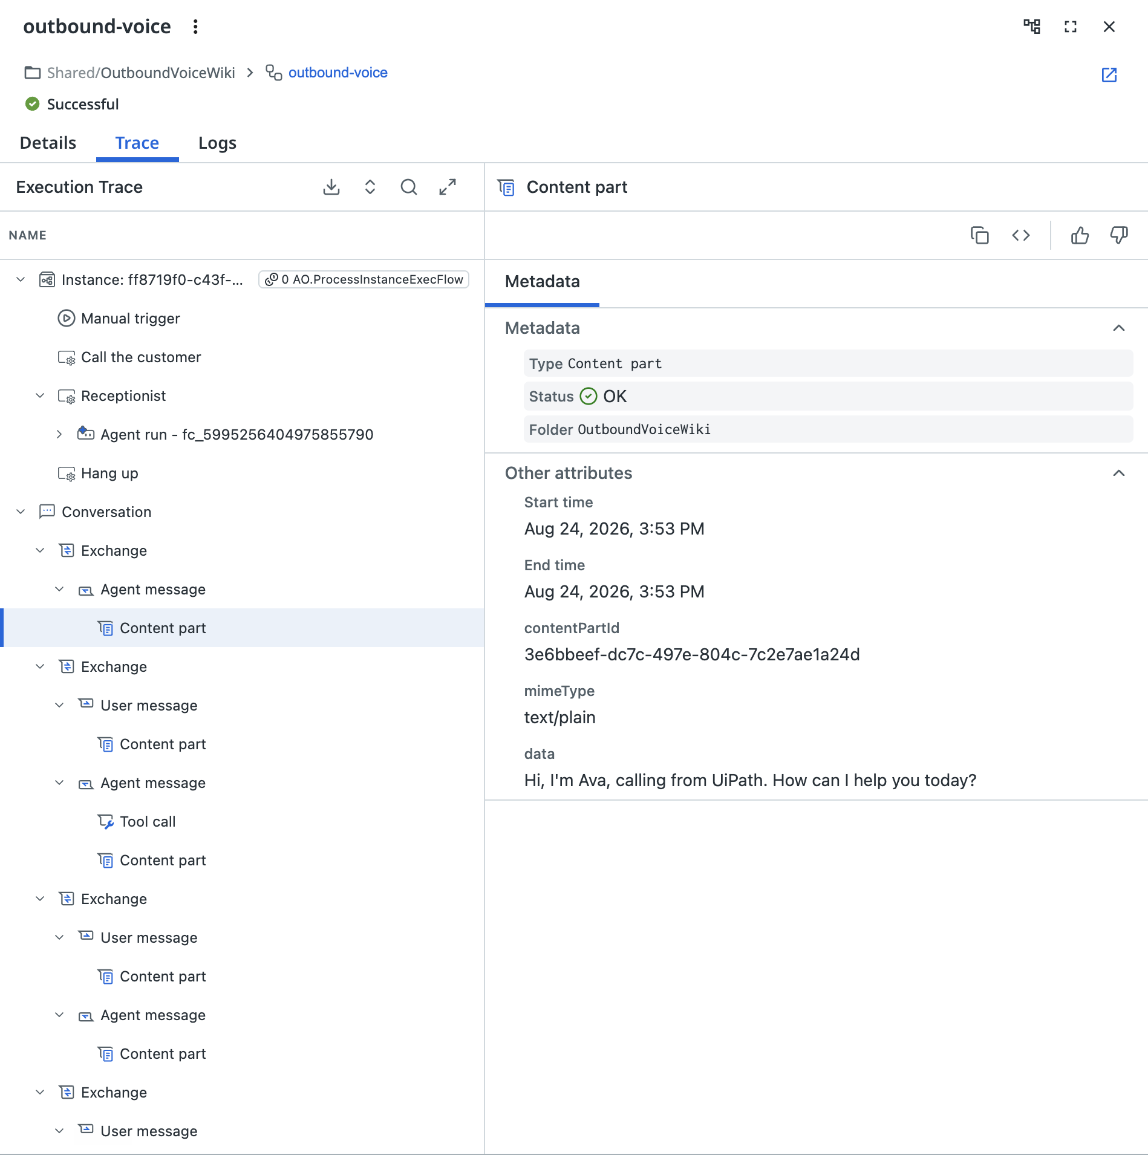Select the Trace tab

[137, 143]
